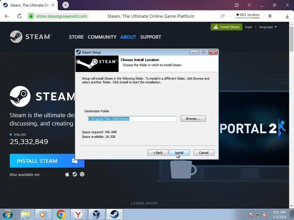Click the Steam logo in site header
Image resolution: width=294 pixels, height=220 pixels.
[30, 37]
